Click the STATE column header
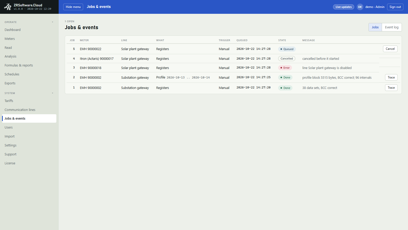 282,40
